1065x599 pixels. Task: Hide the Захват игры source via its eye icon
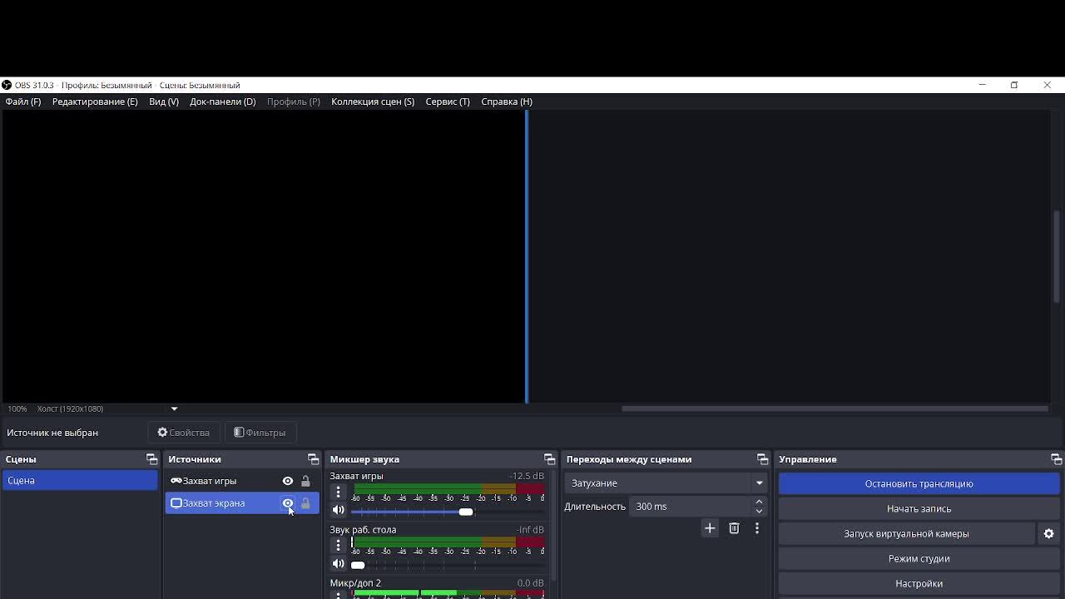[x=288, y=481]
